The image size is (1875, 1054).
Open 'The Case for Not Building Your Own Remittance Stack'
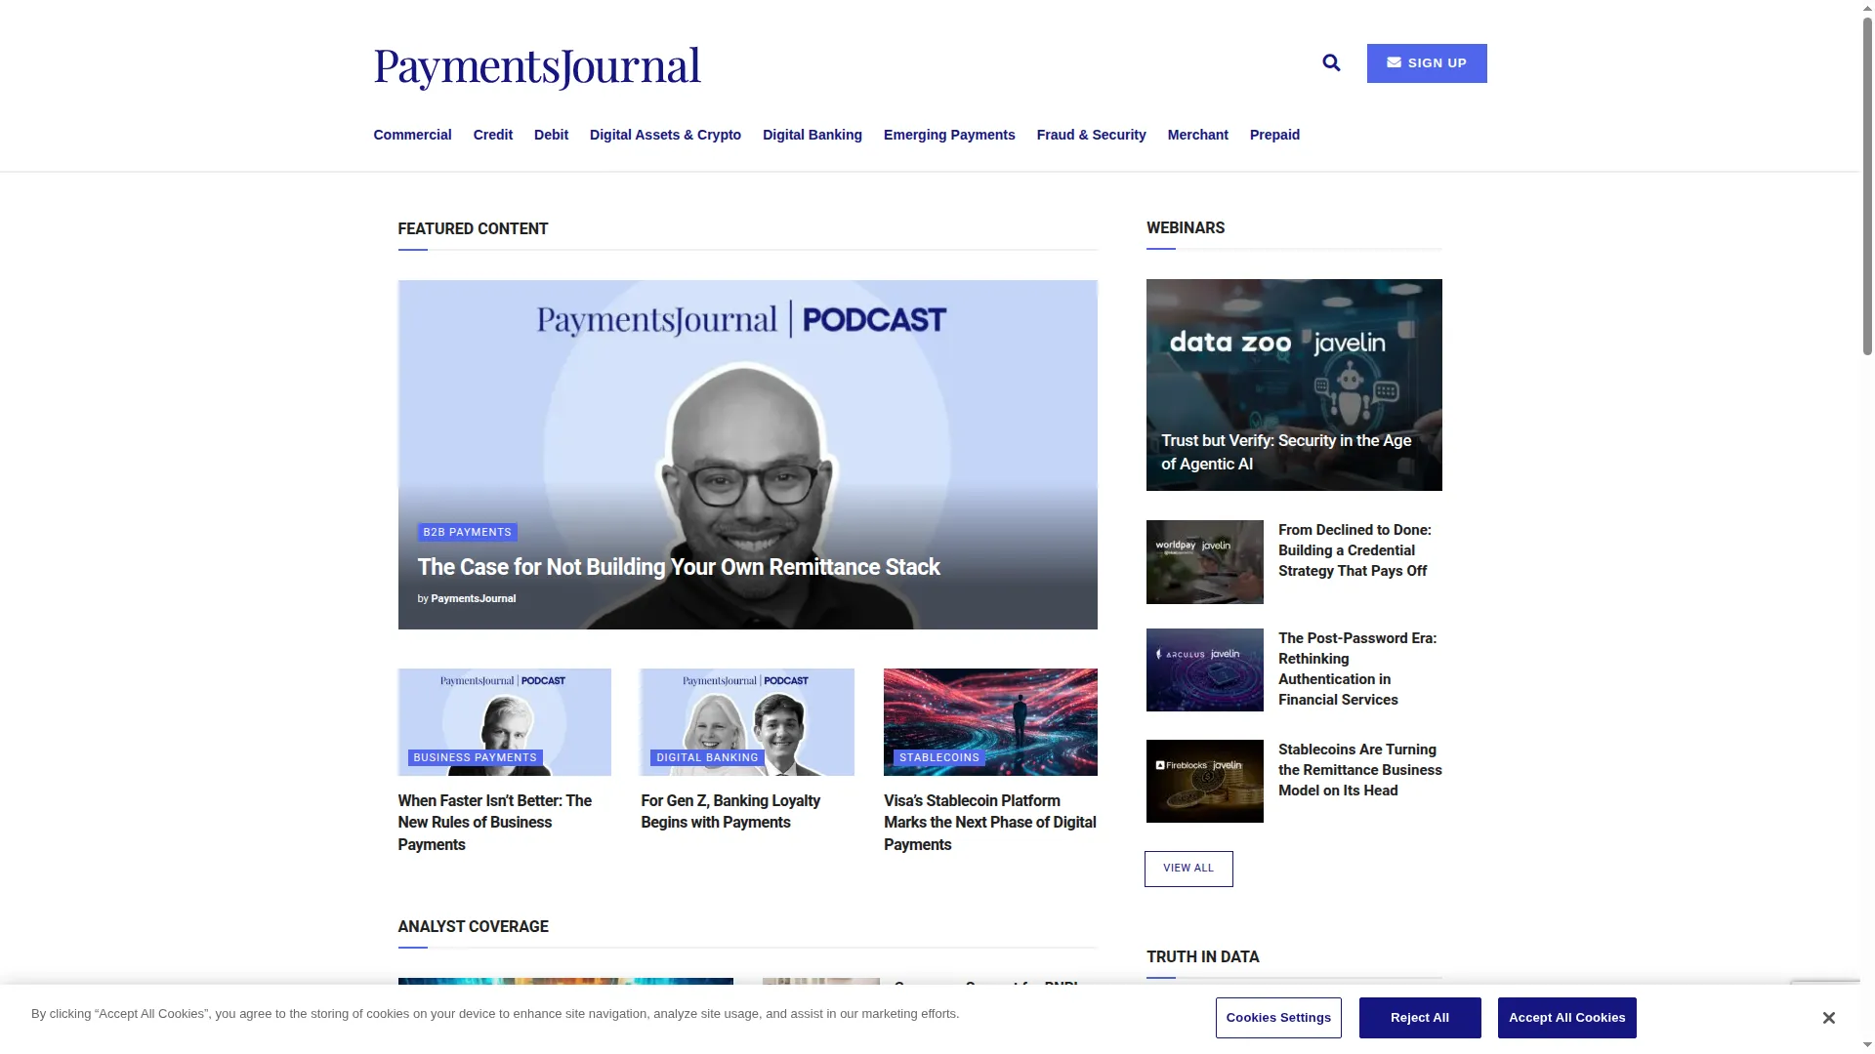pos(679,567)
